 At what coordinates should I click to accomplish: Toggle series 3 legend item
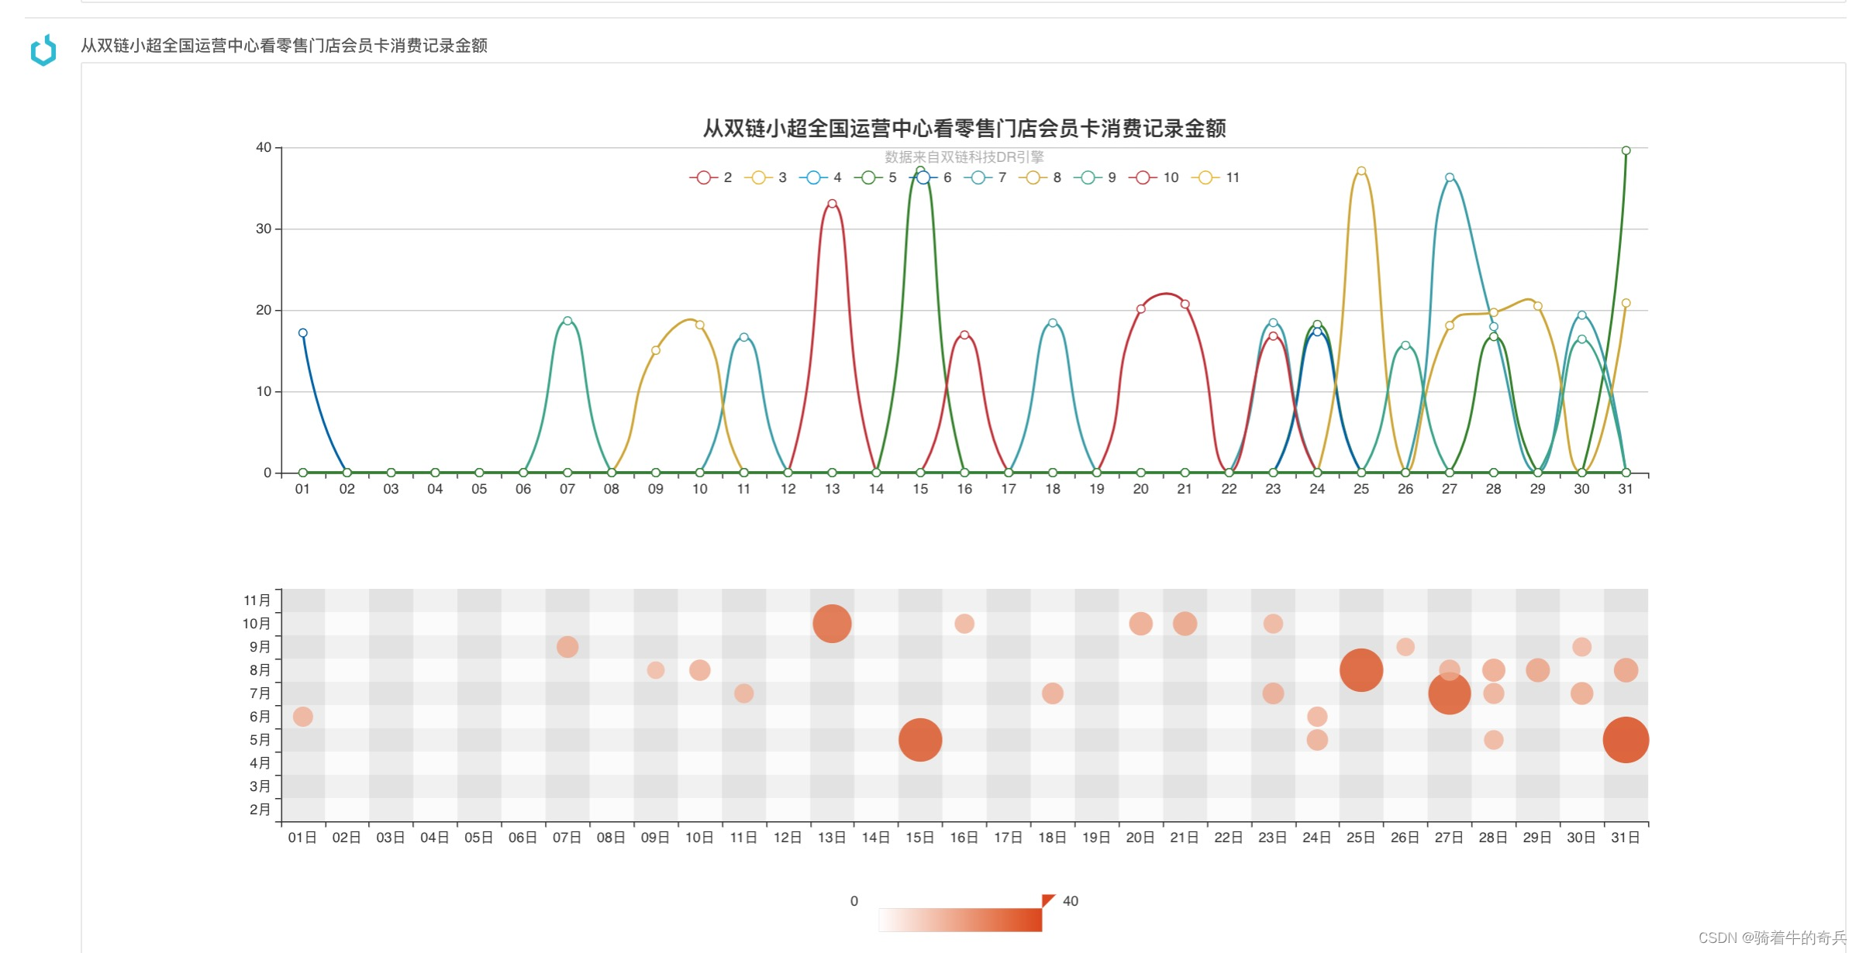click(759, 177)
